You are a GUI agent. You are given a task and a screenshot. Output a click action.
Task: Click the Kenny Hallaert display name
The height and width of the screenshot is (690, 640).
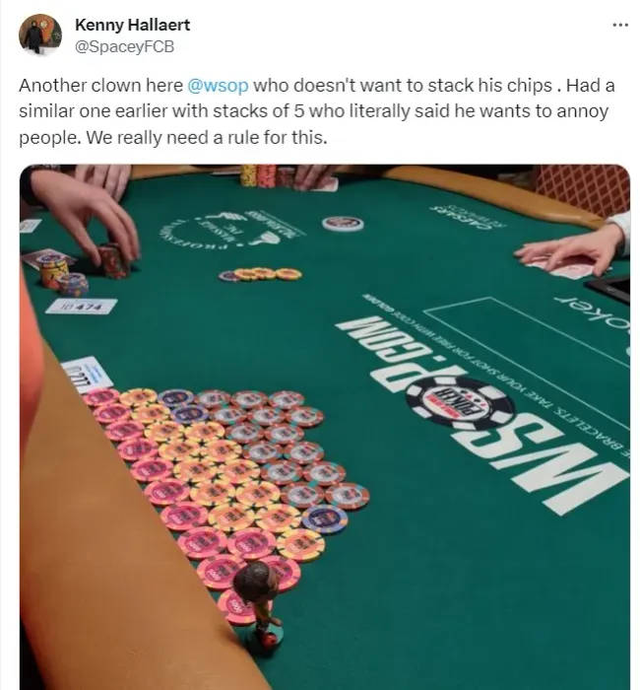(132, 25)
